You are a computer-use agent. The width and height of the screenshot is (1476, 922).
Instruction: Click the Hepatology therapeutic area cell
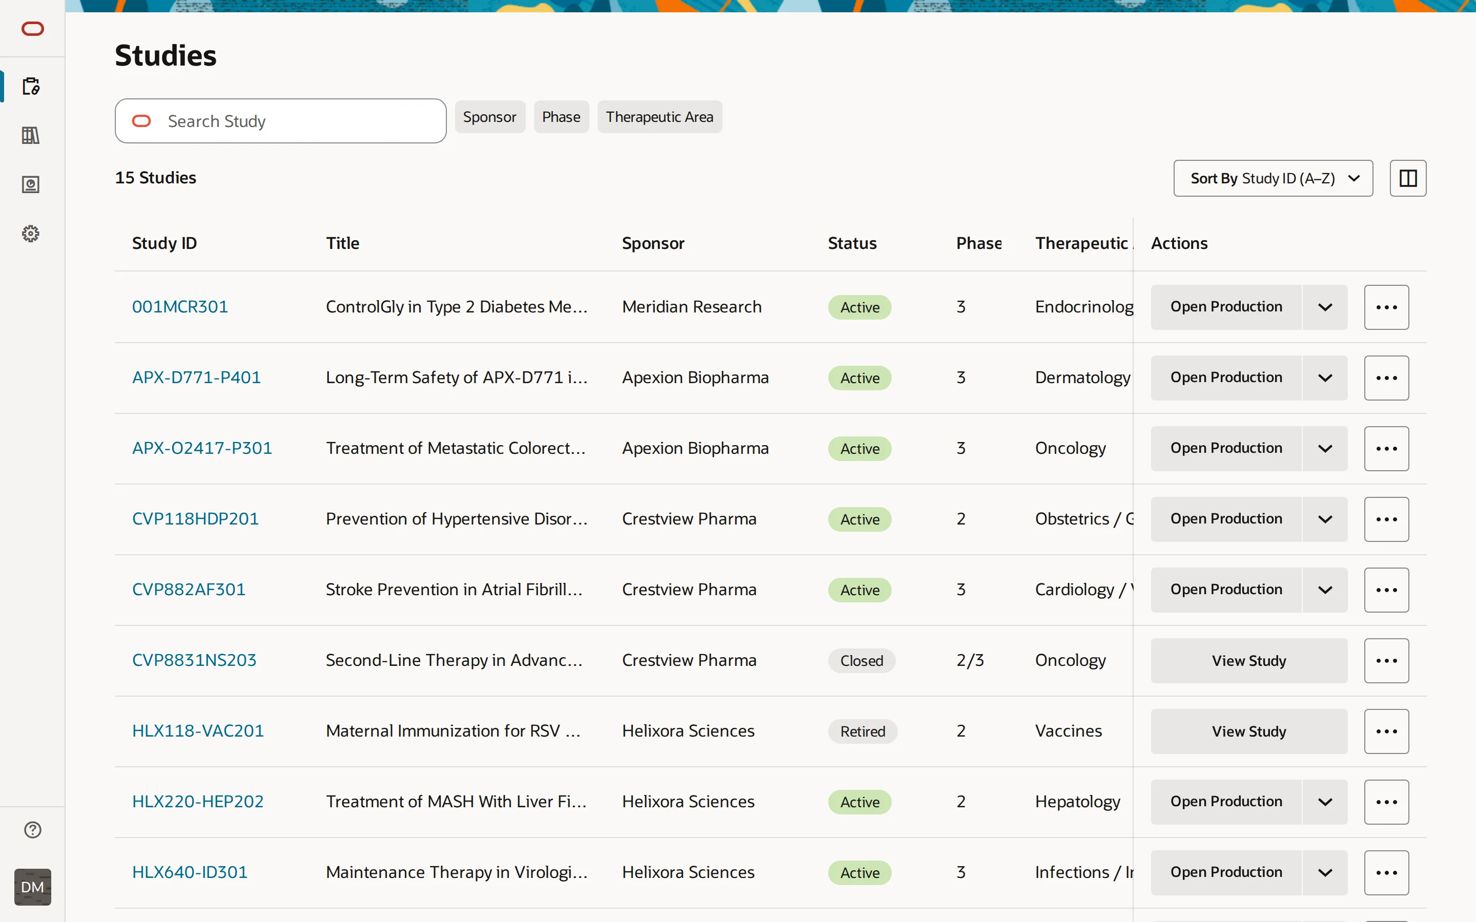click(x=1078, y=802)
